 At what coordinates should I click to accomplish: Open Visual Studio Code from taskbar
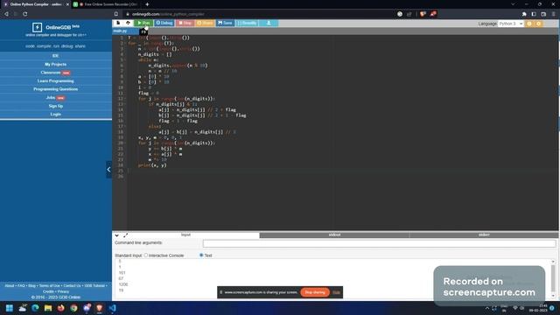pyautogui.click(x=112, y=308)
